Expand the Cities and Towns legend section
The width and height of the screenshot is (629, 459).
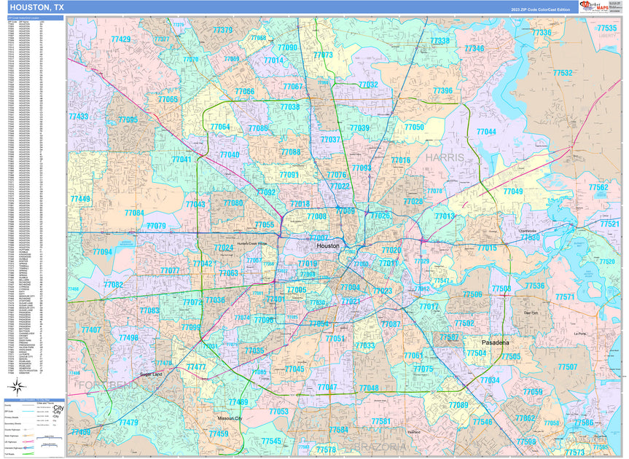point(44,403)
